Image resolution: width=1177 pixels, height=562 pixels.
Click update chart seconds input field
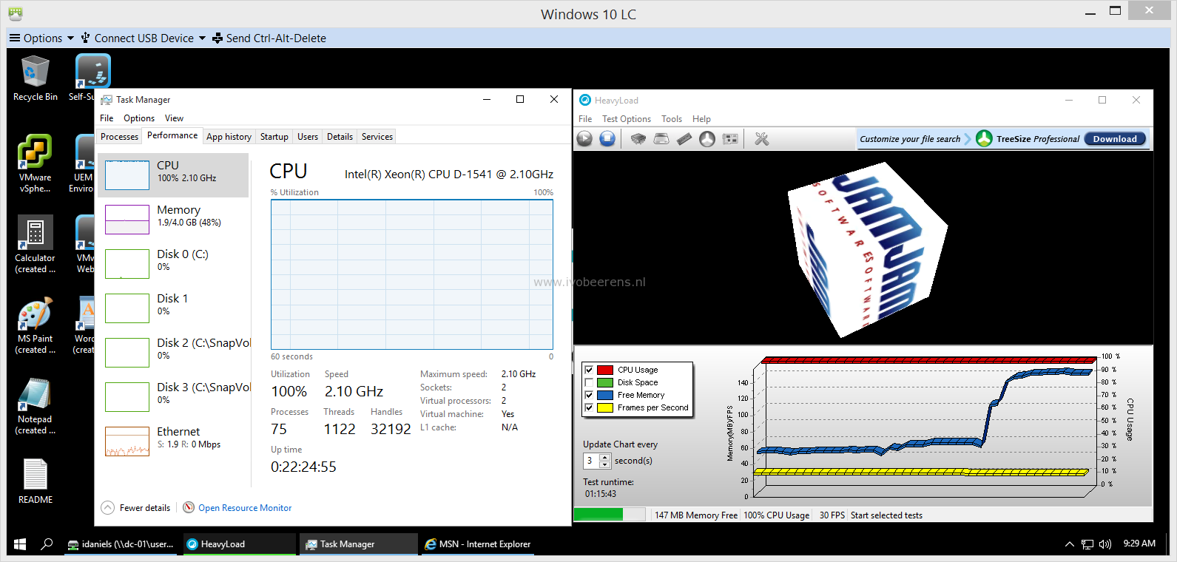click(x=592, y=461)
